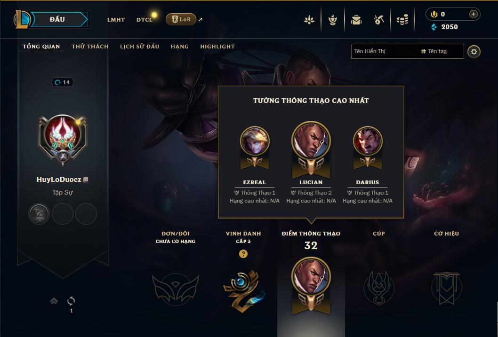Open the Loot crafting hammer icon
The height and width of the screenshot is (337, 498).
click(x=378, y=20)
